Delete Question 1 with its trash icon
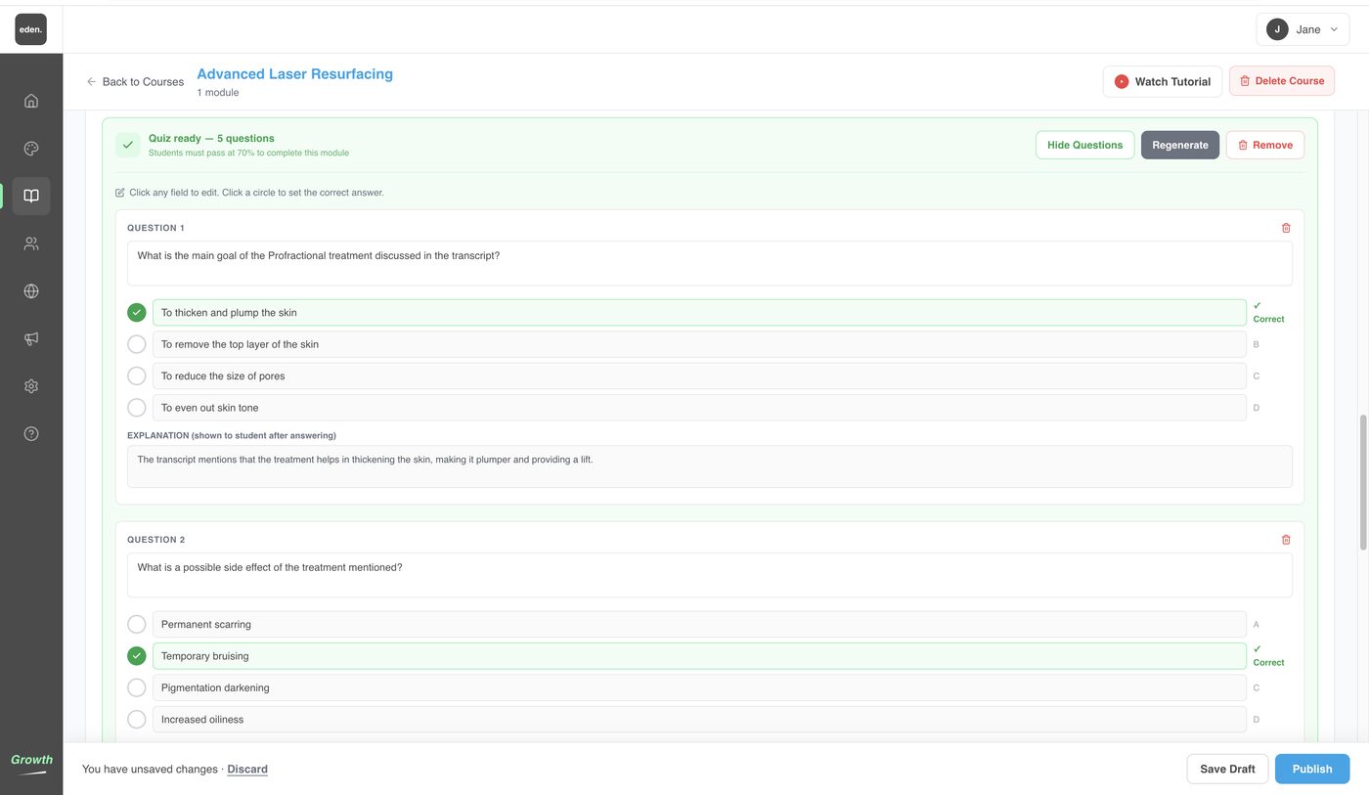Image resolution: width=1369 pixels, height=795 pixels. tap(1286, 228)
